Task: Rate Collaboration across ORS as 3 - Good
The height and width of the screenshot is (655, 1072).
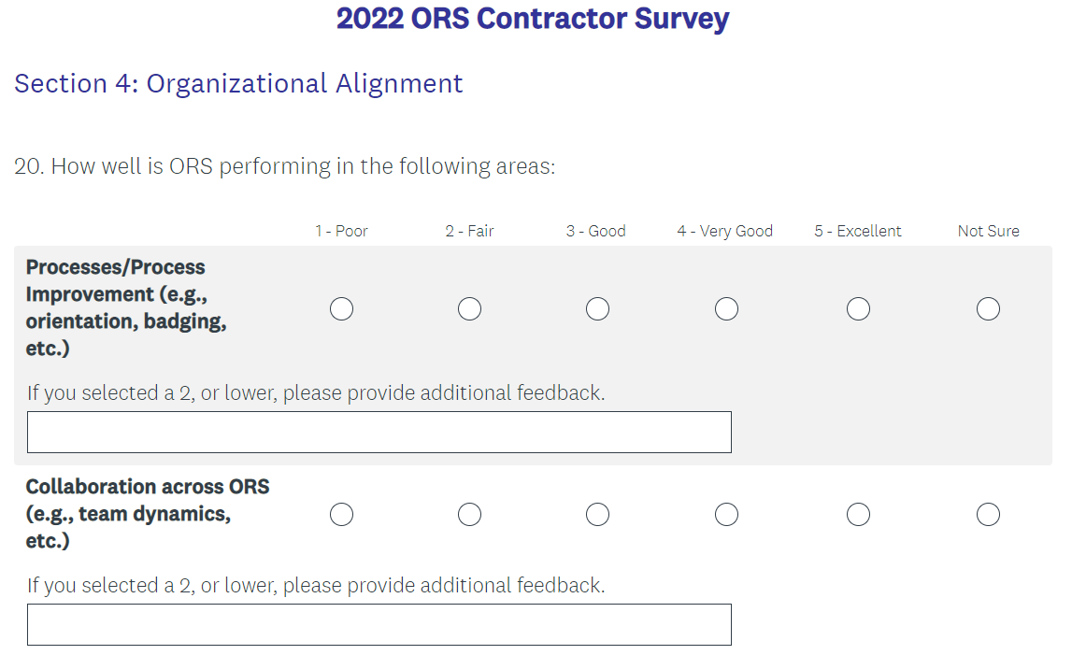Action: (x=597, y=515)
